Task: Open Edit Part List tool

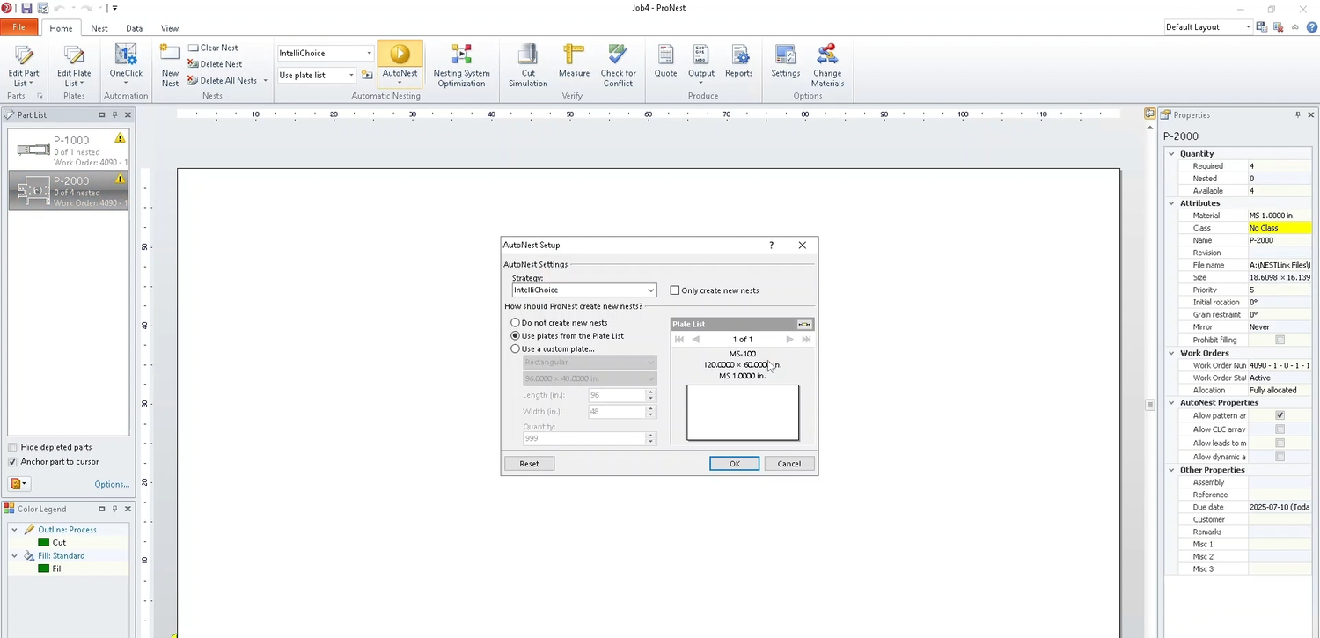Action: [24, 65]
